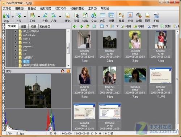
Task: Click the 拍照 webcam capture icon
Action: 156,17
